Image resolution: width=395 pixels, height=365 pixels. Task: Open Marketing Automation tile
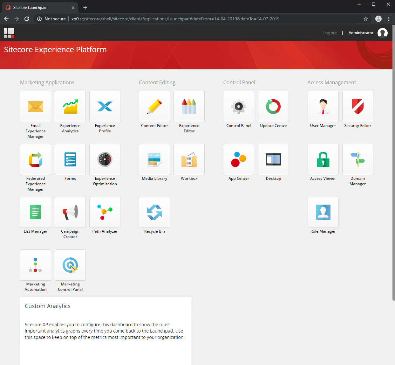pyautogui.click(x=36, y=265)
